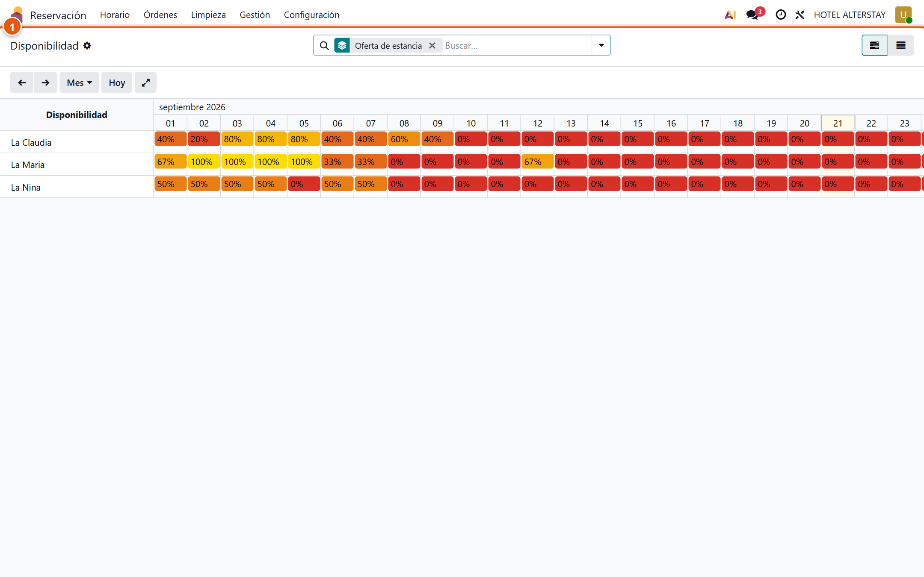The image size is (924, 577).
Task: Open the Horario menu
Action: coord(115,15)
